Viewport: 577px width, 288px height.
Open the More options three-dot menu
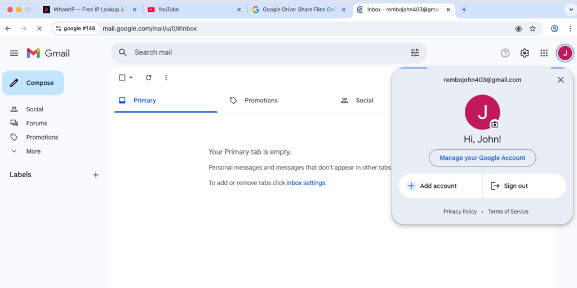[x=166, y=78]
